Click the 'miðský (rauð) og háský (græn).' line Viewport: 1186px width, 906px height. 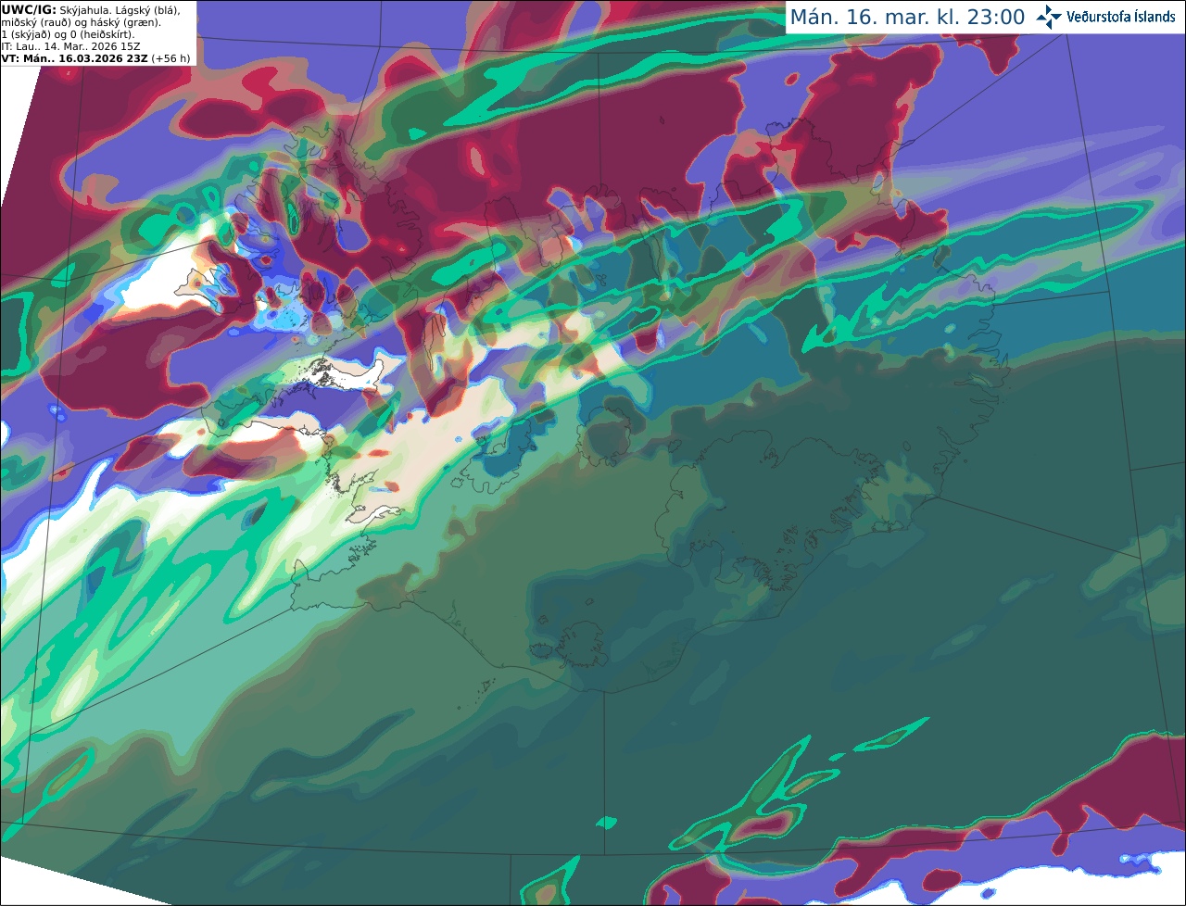tap(81, 22)
